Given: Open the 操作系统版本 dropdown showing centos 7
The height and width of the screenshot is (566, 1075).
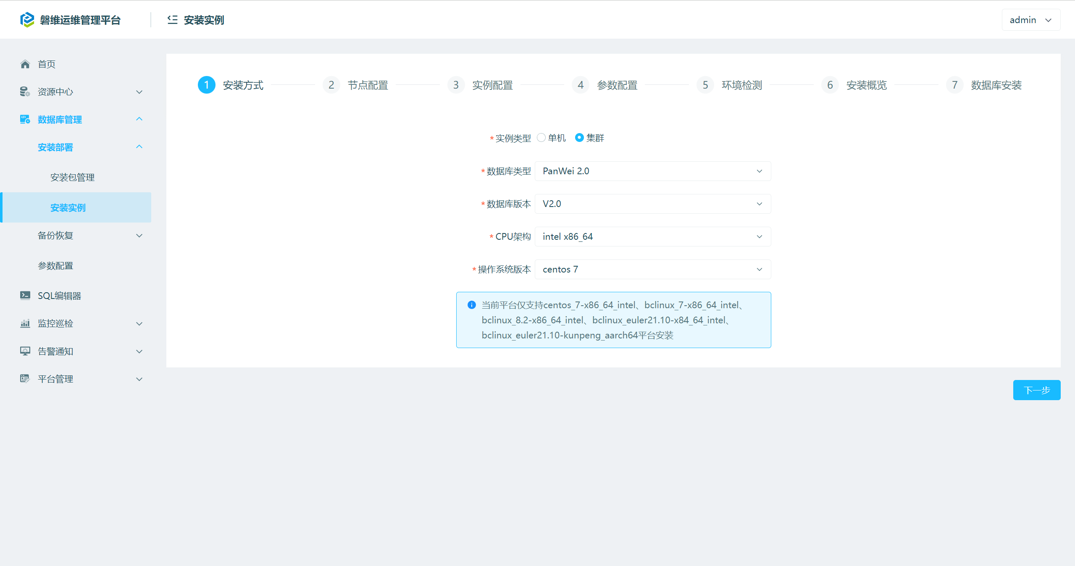Looking at the screenshot, I should click(x=652, y=269).
